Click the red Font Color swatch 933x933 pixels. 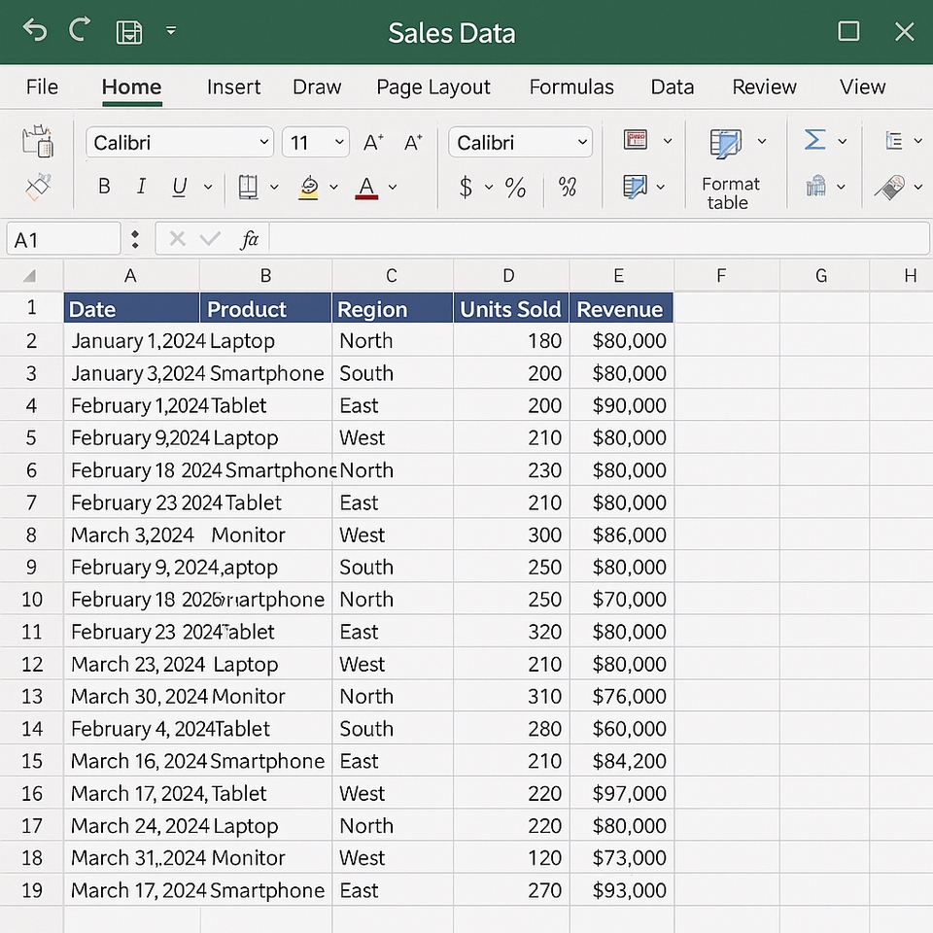coord(366,187)
